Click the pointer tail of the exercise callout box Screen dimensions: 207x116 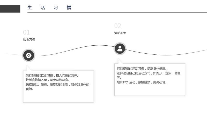pos(120,61)
